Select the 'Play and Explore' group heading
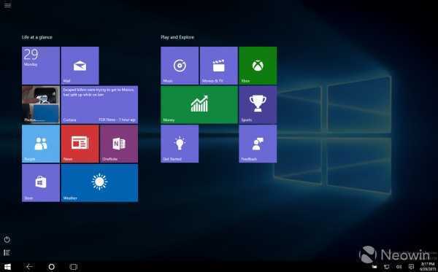 click(177, 37)
